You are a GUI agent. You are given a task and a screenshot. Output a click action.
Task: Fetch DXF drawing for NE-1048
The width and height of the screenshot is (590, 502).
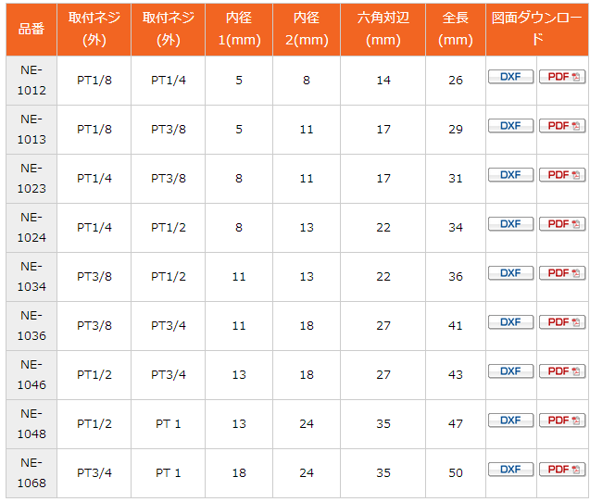[x=510, y=420]
